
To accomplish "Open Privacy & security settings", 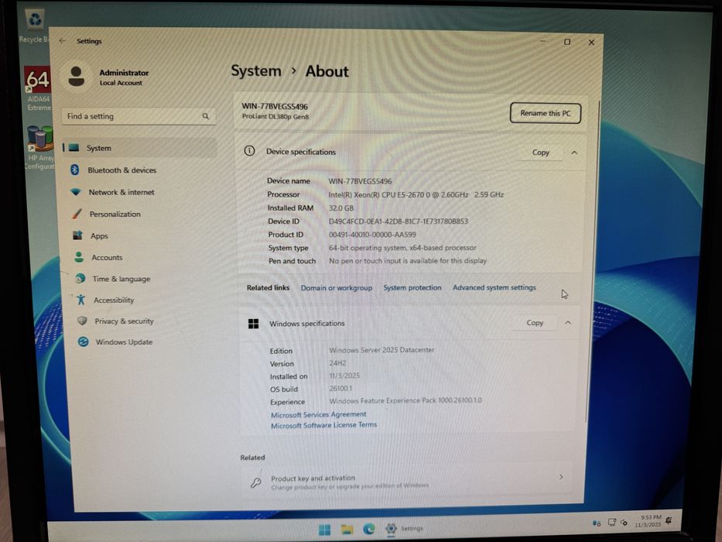I will tap(124, 321).
